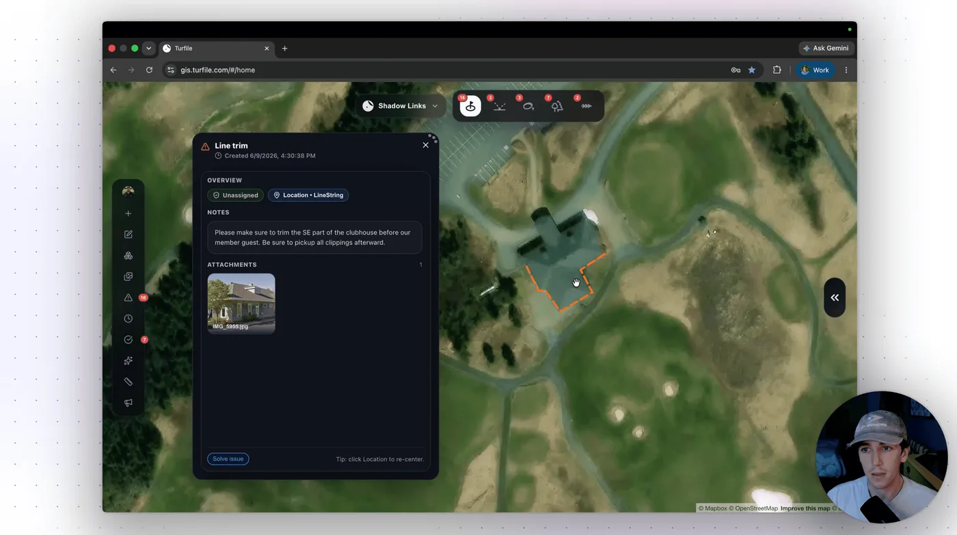Expand the Shadow Links course dropdown
The image size is (957, 535).
pyautogui.click(x=400, y=106)
